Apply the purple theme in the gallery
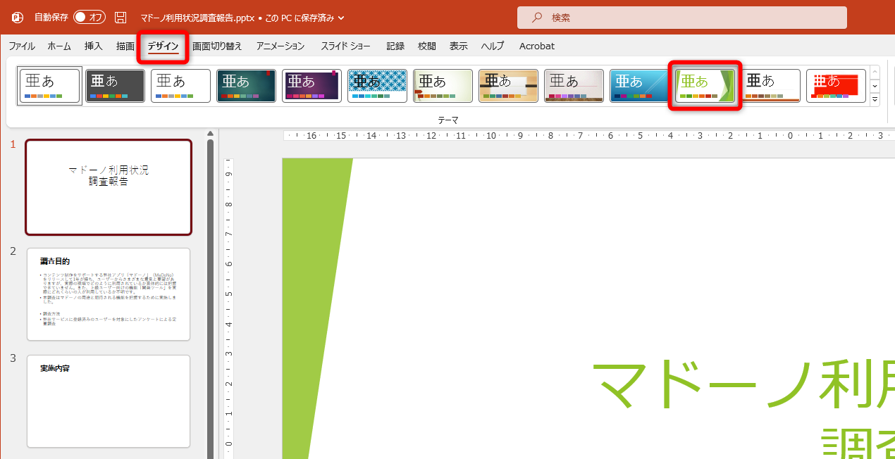Viewport: 895px width, 459px height. (311, 85)
